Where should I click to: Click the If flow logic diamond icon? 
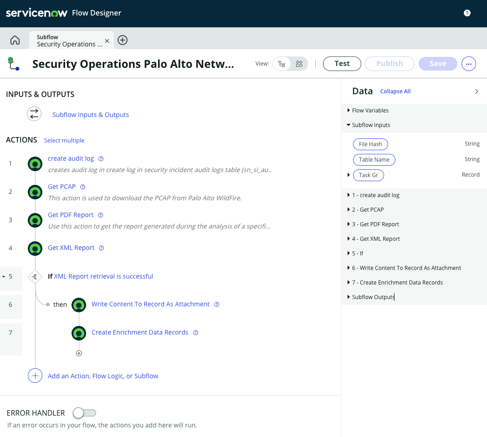(35, 276)
